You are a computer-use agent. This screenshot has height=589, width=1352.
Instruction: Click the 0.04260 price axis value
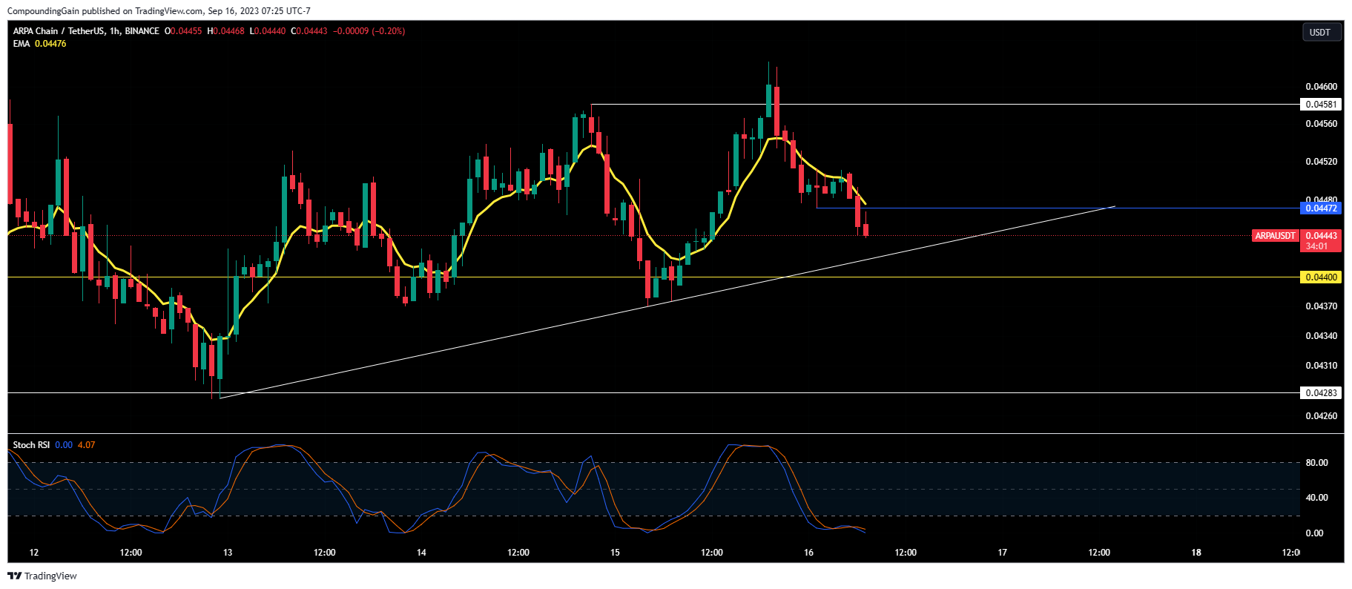[x=1321, y=416]
